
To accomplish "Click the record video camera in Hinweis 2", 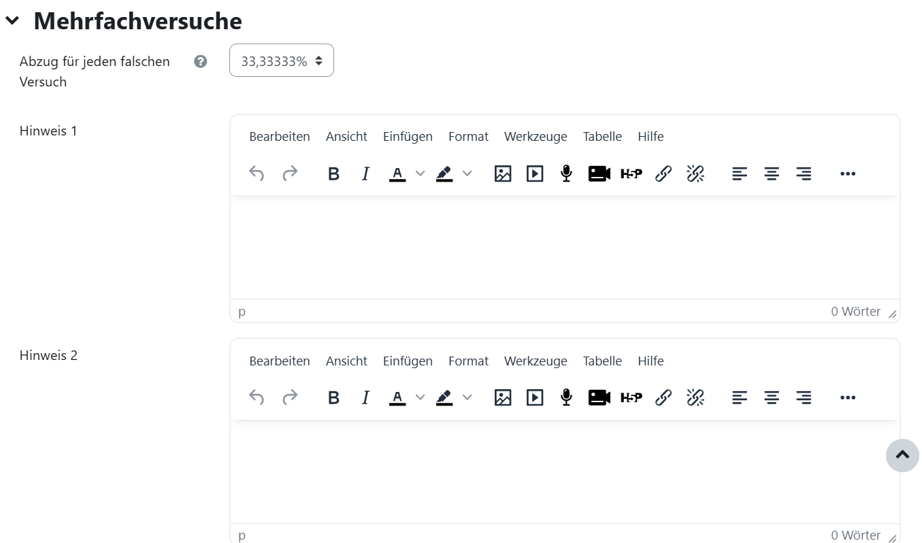I will point(599,398).
